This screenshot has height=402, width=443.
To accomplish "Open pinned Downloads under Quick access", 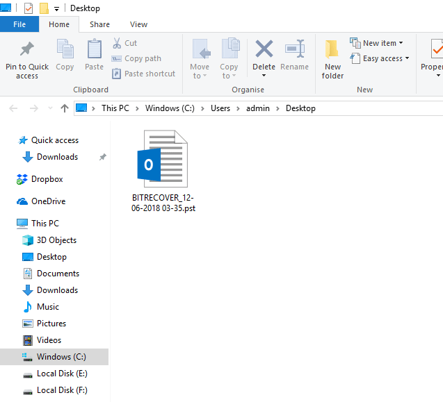I will (x=50, y=157).
